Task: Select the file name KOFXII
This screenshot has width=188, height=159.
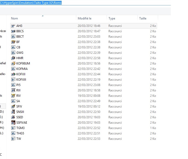Action: coord(21,74)
